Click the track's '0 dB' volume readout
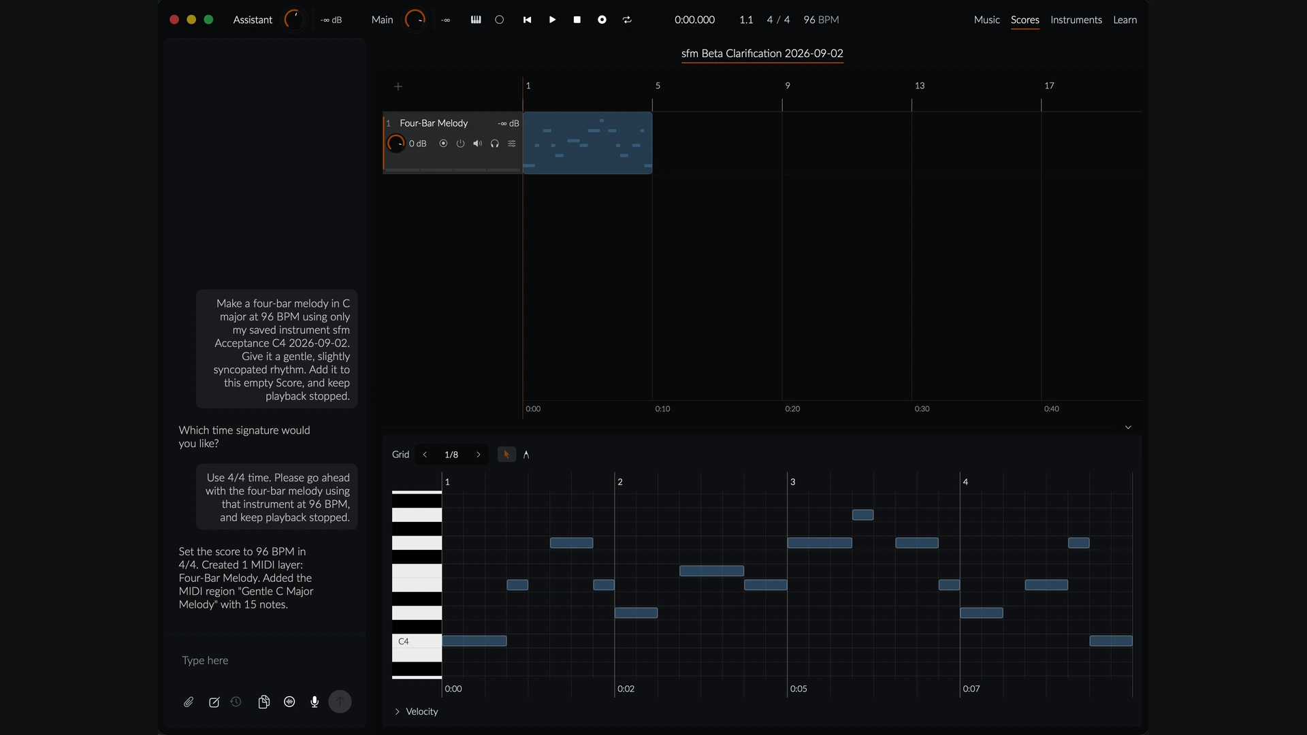This screenshot has width=1307, height=735. point(417,144)
